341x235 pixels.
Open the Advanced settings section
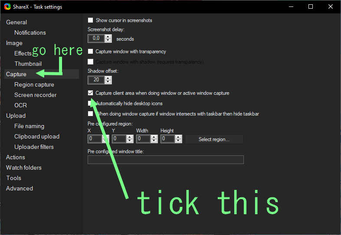click(20, 188)
